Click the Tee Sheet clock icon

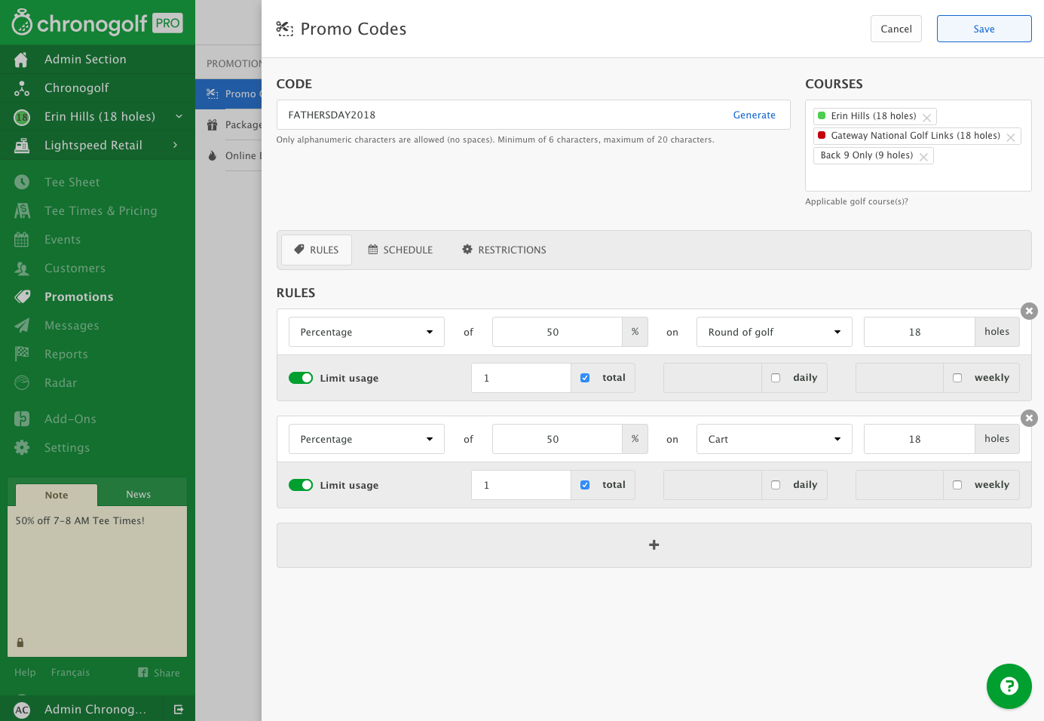[x=22, y=182]
